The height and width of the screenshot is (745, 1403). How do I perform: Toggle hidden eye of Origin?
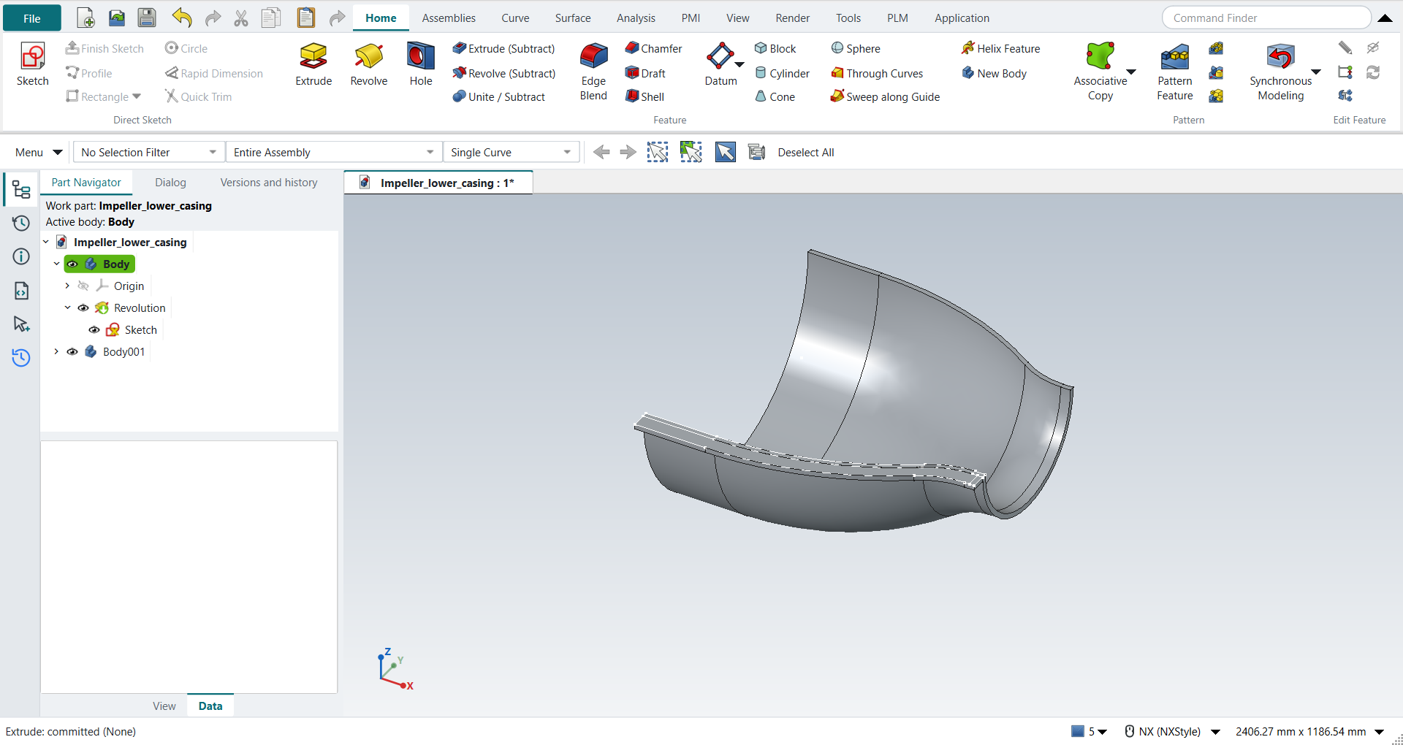83,286
